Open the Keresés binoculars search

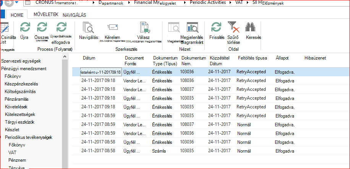[x=250, y=27]
